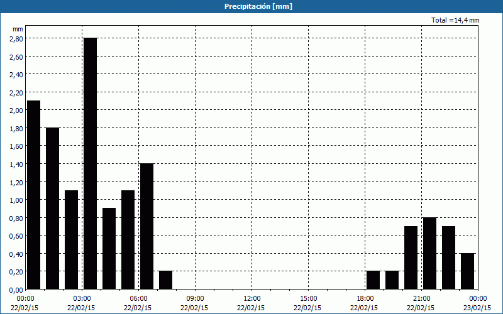This screenshot has height=314, width=503.
Task: Click the "23/02/15" date label
Action: click(477, 308)
